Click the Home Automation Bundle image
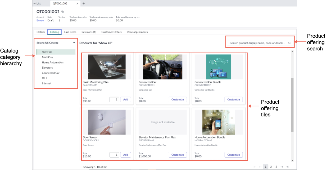 click(219, 122)
